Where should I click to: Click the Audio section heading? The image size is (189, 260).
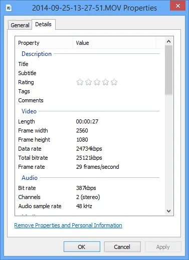click(30, 178)
